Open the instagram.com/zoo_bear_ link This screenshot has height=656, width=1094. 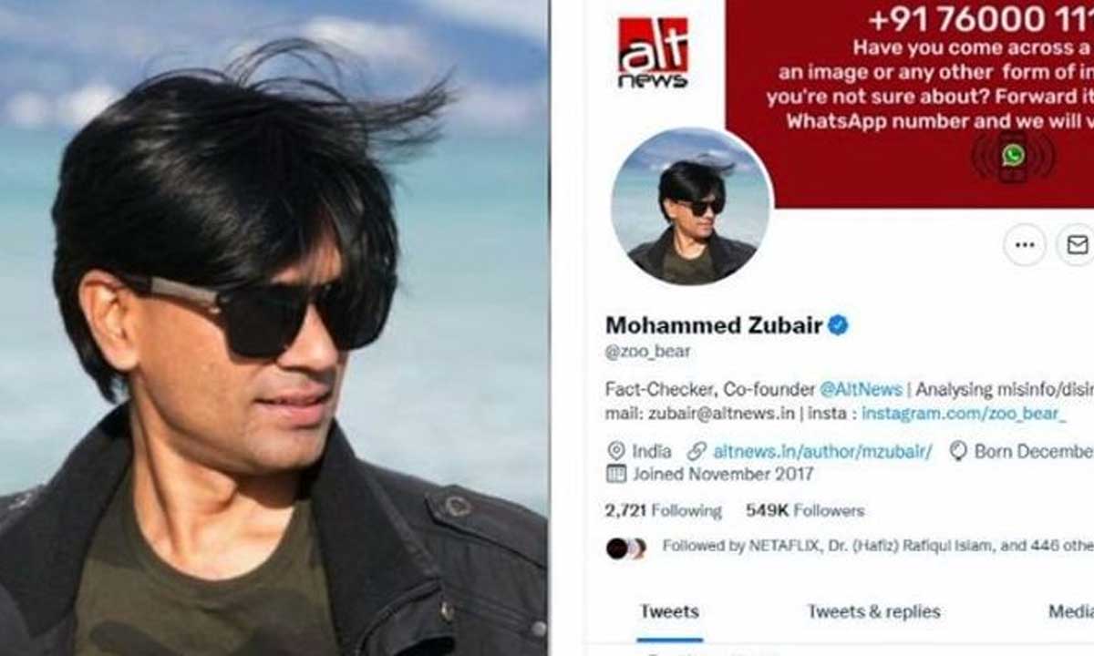coord(965,414)
